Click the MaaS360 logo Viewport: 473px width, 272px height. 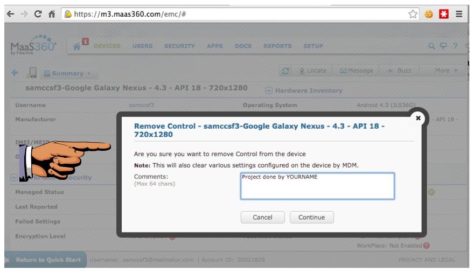[33, 45]
